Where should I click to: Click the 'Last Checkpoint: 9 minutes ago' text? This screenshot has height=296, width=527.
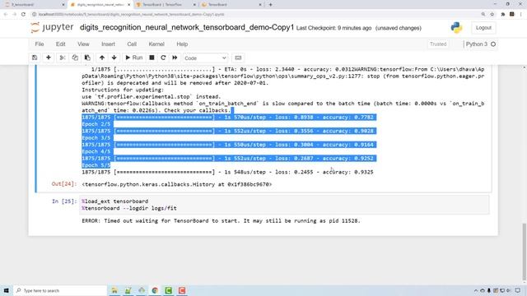pyautogui.click(x=333, y=28)
